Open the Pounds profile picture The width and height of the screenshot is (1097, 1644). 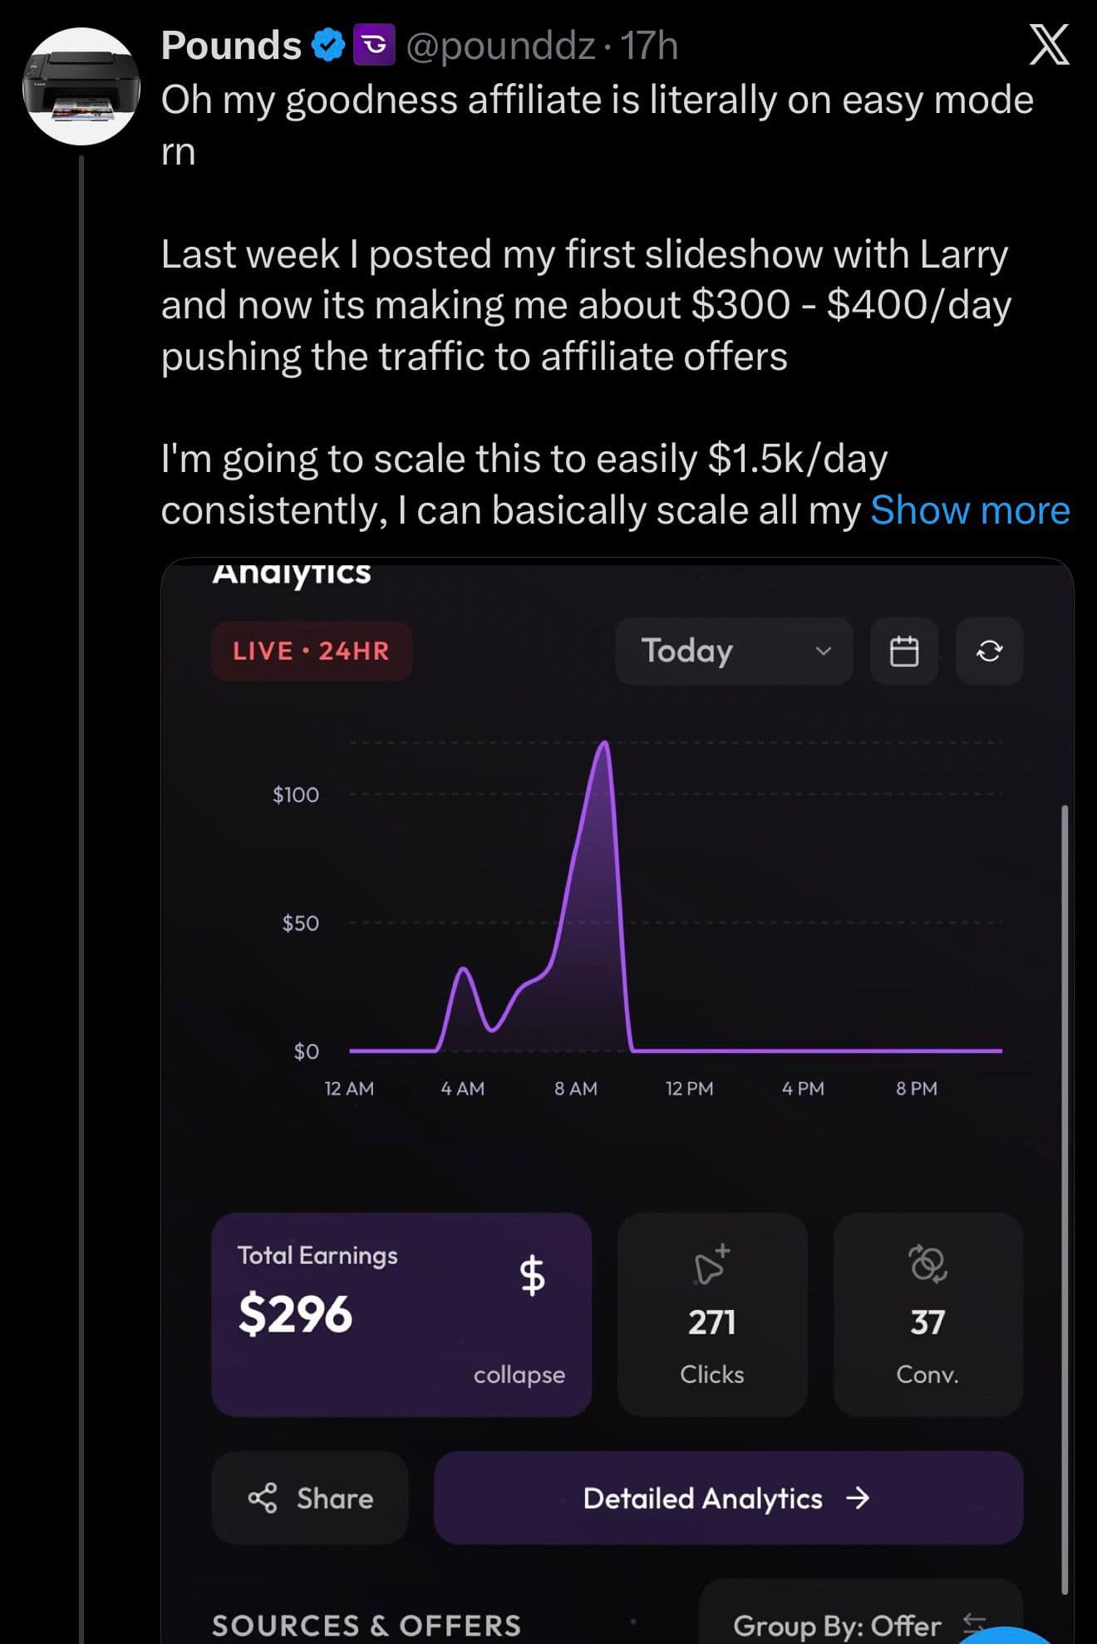(81, 86)
